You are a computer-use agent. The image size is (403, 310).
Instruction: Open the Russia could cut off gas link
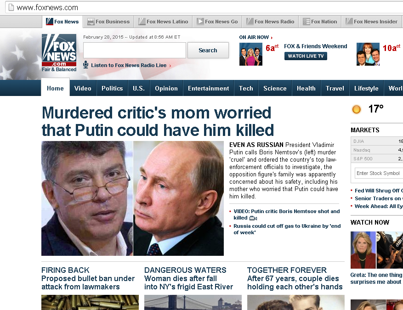pyautogui.click(x=287, y=229)
